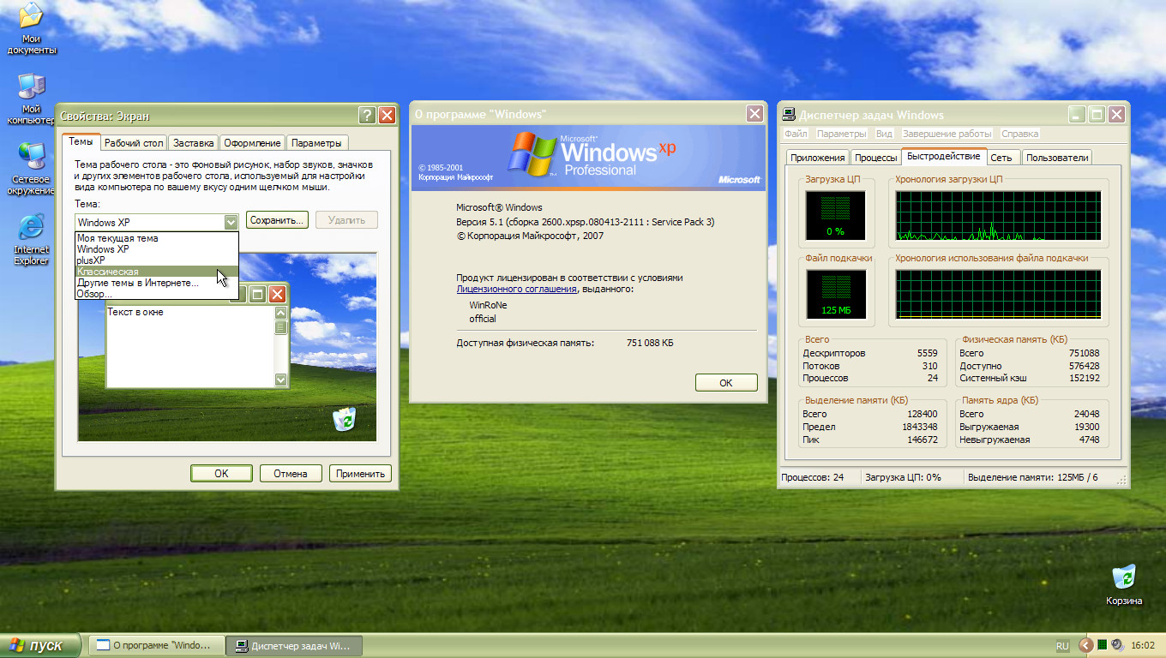The height and width of the screenshot is (658, 1166).
Task: Choose Моя текущая тема from the list
Action: [156, 238]
